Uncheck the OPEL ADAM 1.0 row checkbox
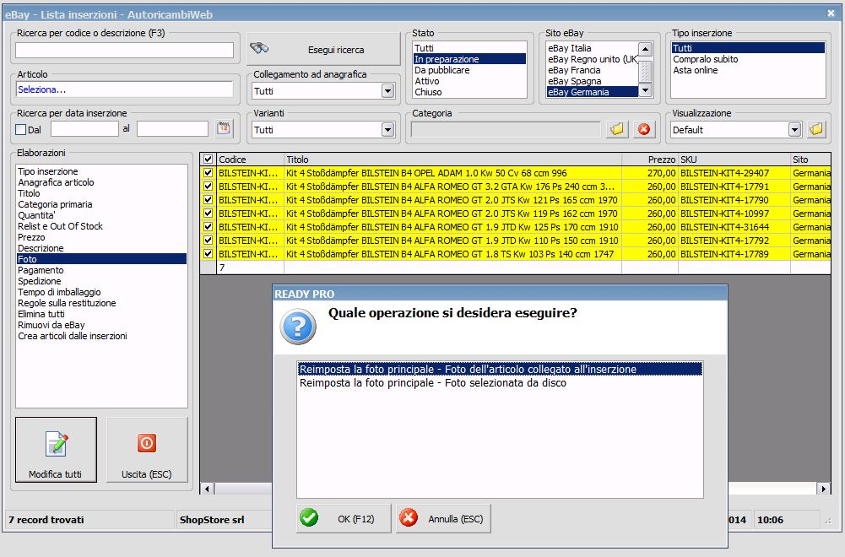Viewport: 845px width, 557px height. pos(208,173)
